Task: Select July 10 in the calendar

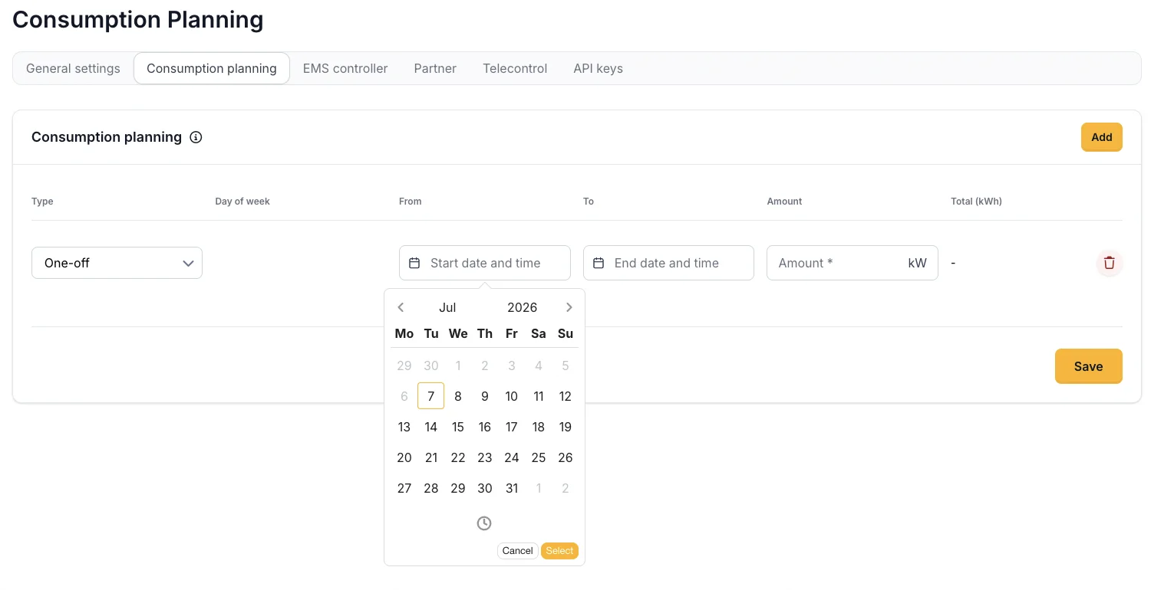Action: tap(512, 396)
